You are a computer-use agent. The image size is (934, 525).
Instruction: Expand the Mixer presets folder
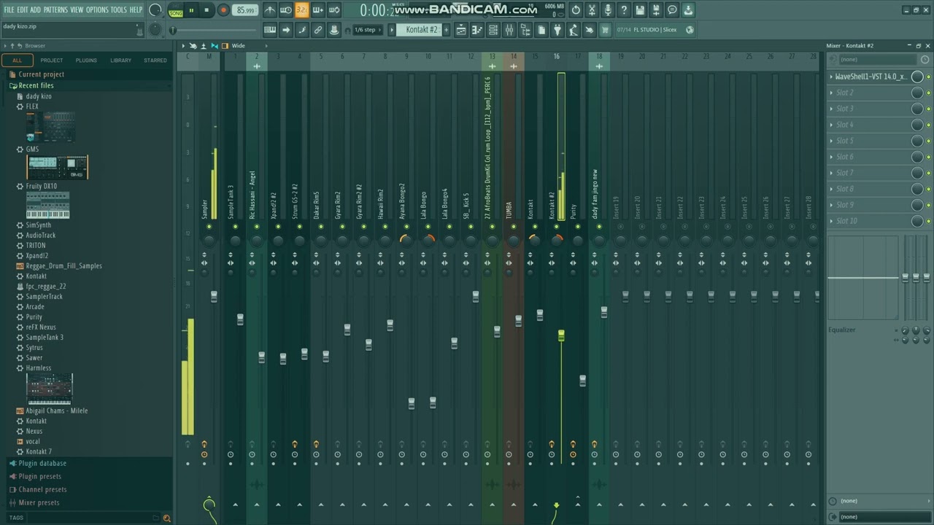tap(39, 502)
